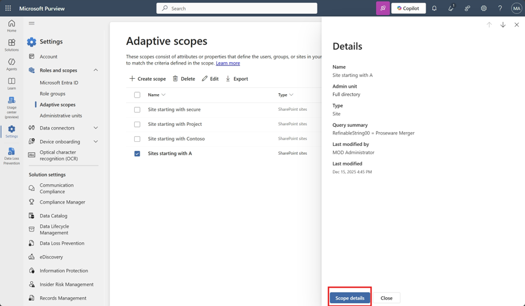Viewport: 525px width, 306px height.
Task: Open header settings gear icon
Action: (484, 8)
